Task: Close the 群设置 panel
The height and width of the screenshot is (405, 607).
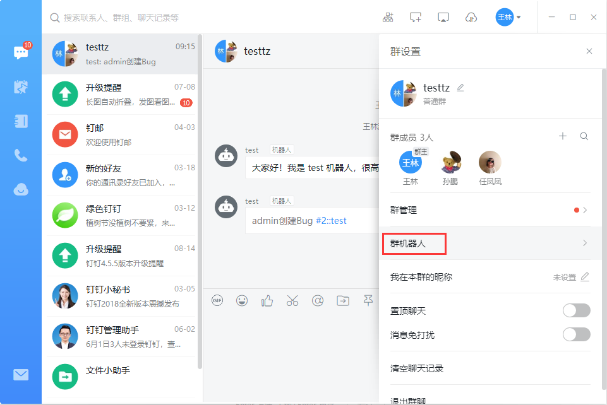Action: (x=589, y=51)
